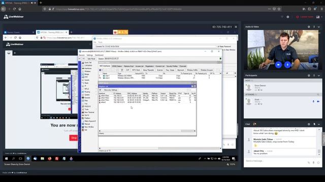325x182 pixels.
Task: Open Quick Set in Winbox sidebar
Action: [x=88, y=63]
